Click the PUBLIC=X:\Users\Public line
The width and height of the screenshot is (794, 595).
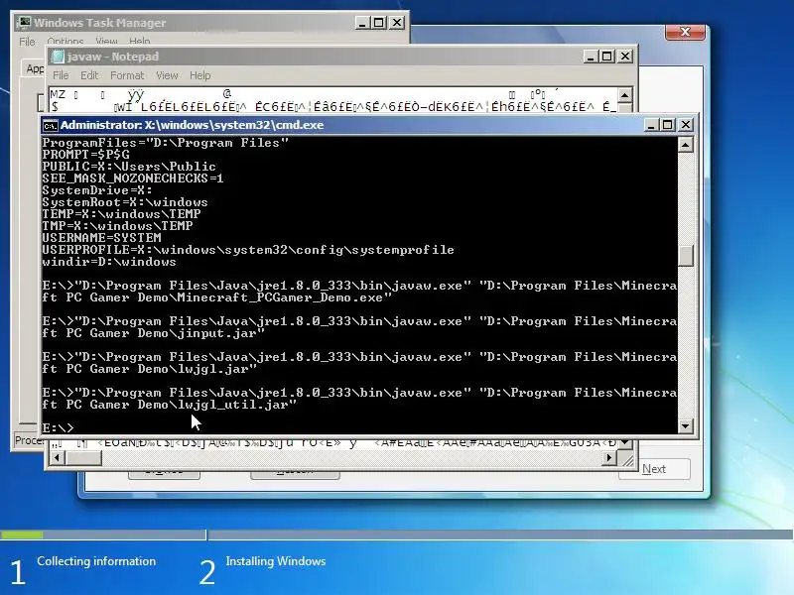(129, 167)
